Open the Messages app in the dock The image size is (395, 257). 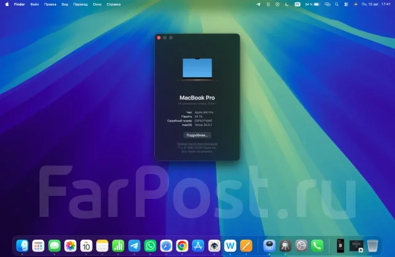pyautogui.click(x=54, y=246)
